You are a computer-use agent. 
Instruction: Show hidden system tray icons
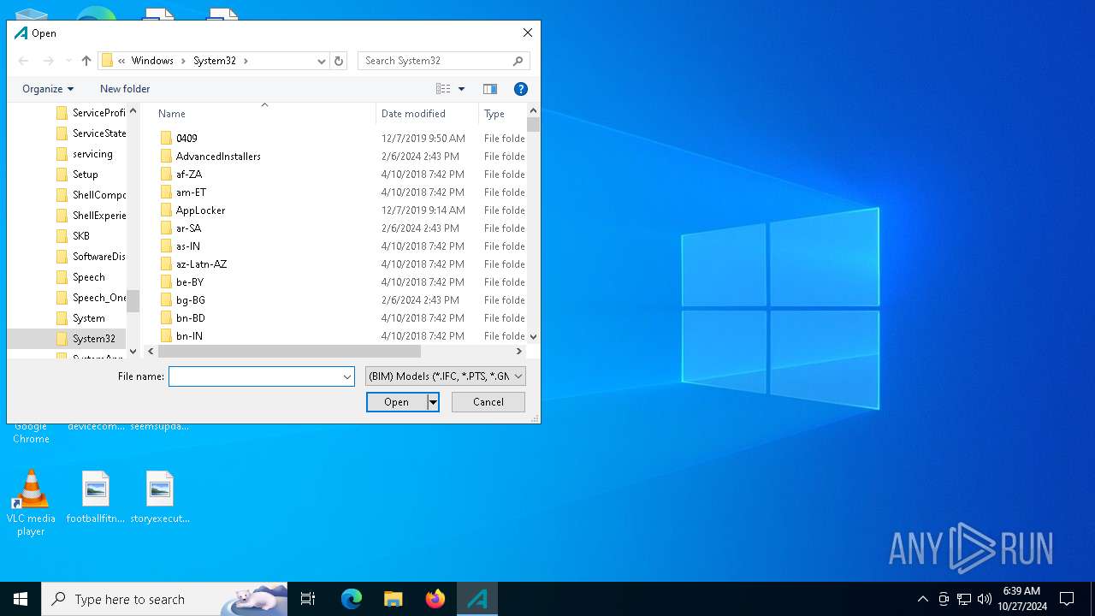[x=922, y=599]
